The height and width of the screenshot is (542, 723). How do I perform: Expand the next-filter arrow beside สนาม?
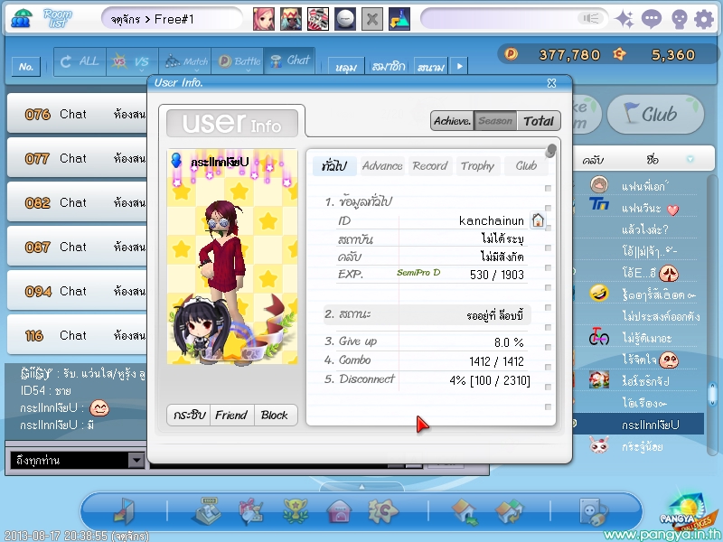click(459, 66)
